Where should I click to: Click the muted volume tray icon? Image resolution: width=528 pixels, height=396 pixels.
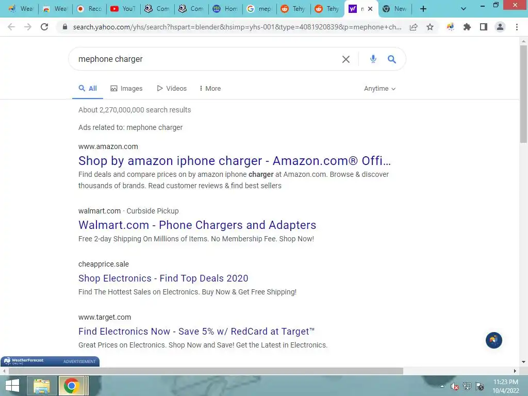pyautogui.click(x=455, y=386)
